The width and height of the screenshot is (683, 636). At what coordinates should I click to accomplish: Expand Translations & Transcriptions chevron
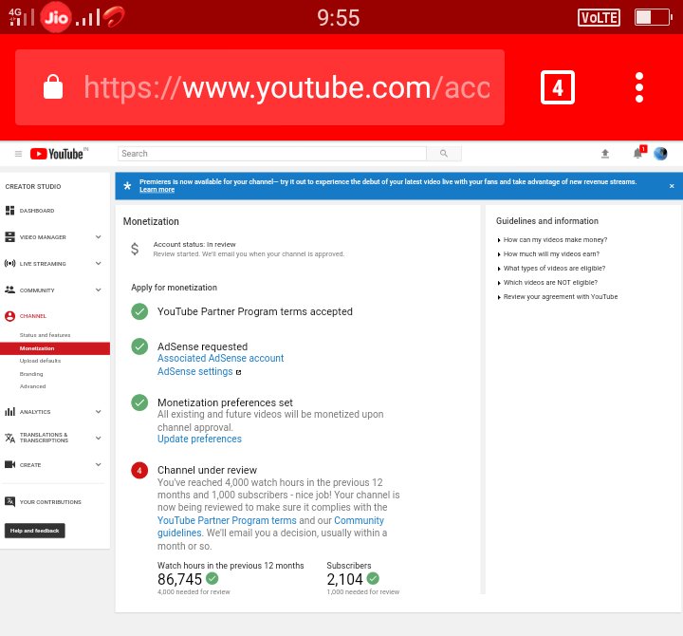99,438
